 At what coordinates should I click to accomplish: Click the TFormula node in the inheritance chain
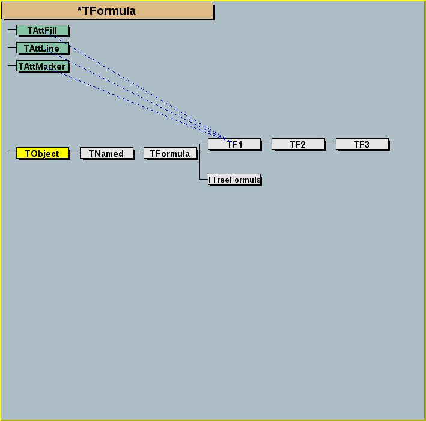[170, 153]
